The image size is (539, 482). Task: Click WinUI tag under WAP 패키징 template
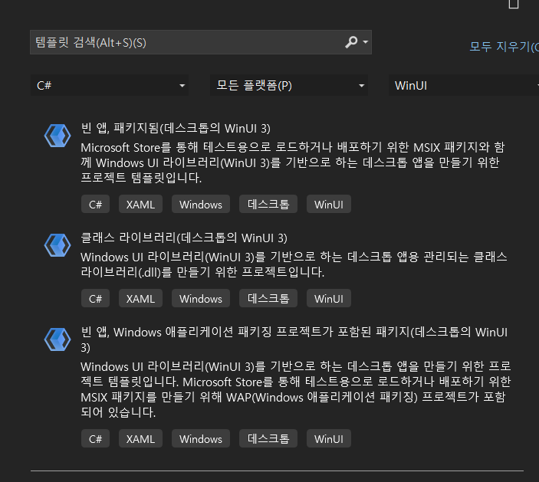pyautogui.click(x=329, y=439)
